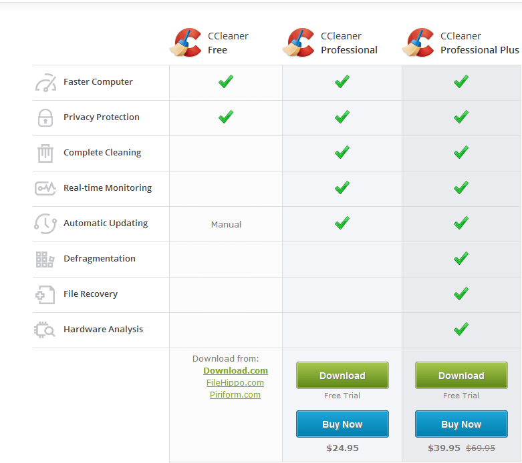Click the 'CCleaner Free' column heading
This screenshot has width=522, height=463.
tap(228, 43)
